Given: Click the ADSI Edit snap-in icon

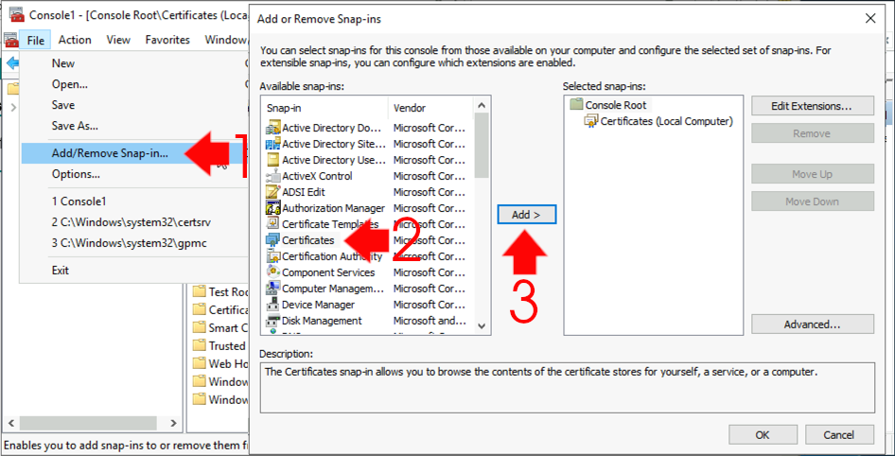Looking at the screenshot, I should [273, 192].
